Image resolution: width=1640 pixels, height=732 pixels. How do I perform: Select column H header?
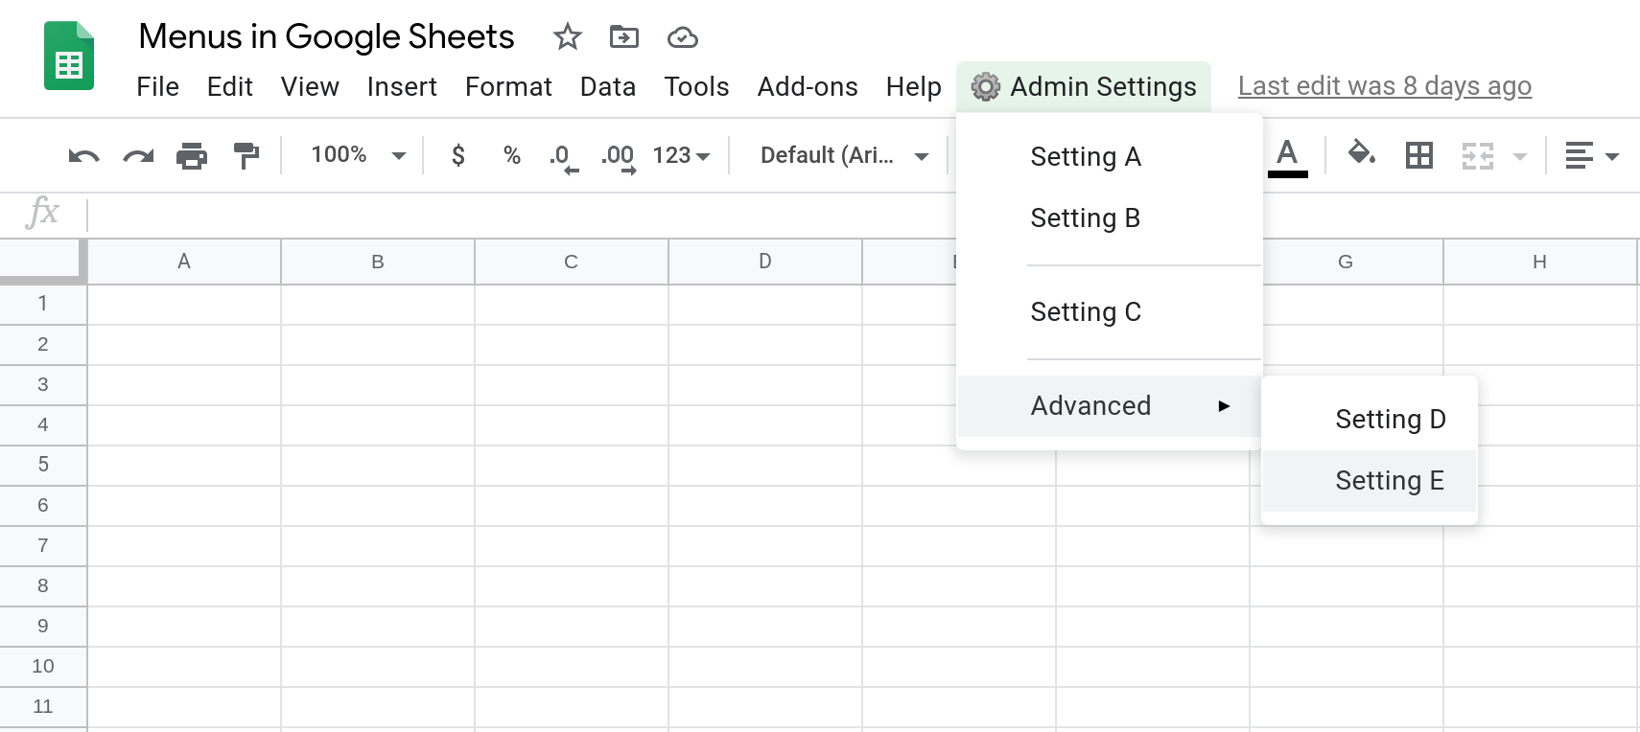[1540, 262]
